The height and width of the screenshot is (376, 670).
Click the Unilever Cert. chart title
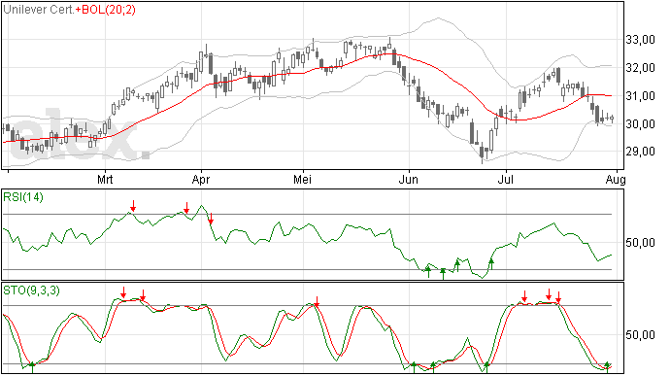pos(39,10)
